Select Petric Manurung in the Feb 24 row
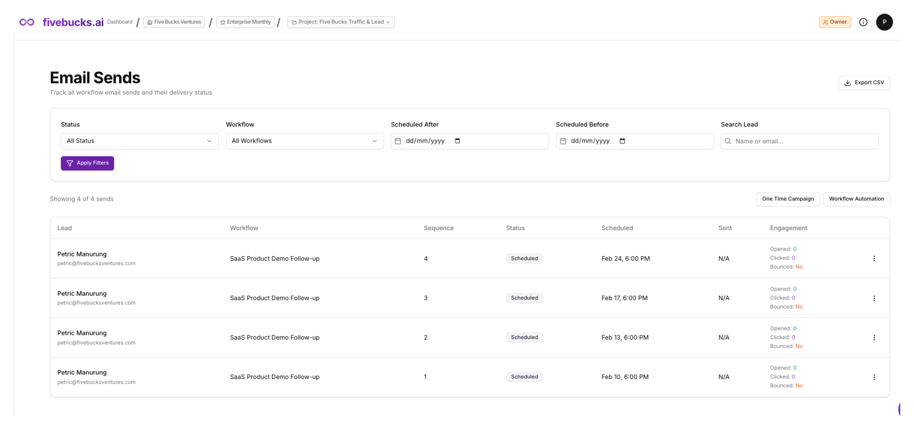The width and height of the screenshot is (914, 428). click(82, 254)
